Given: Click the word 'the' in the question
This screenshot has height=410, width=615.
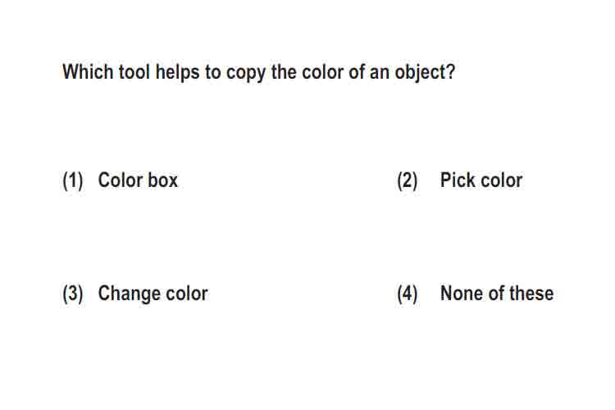Looking at the screenshot, I should click(x=284, y=72).
